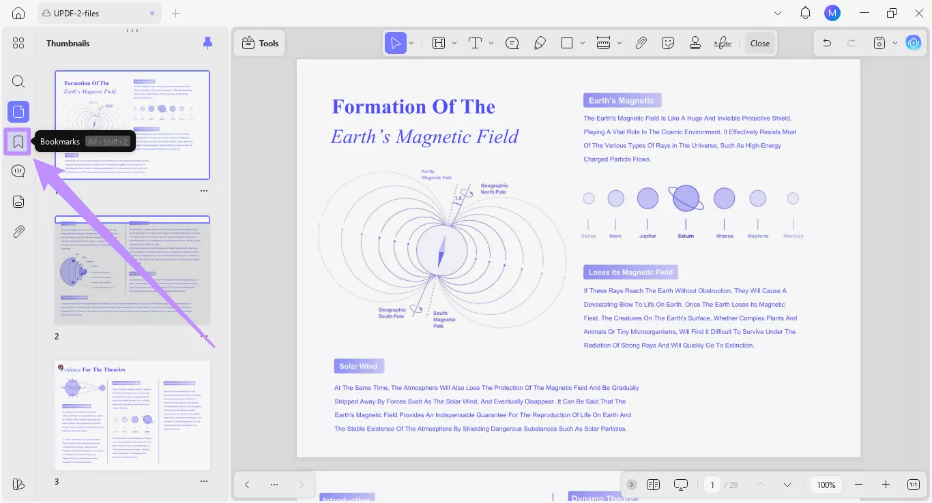Image resolution: width=932 pixels, height=503 pixels.
Task: Select the Thumbnails panel sidebar icon
Action: click(x=18, y=112)
